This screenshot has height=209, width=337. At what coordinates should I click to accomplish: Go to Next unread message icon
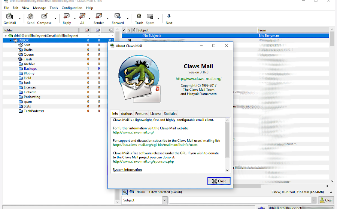[x=169, y=19]
